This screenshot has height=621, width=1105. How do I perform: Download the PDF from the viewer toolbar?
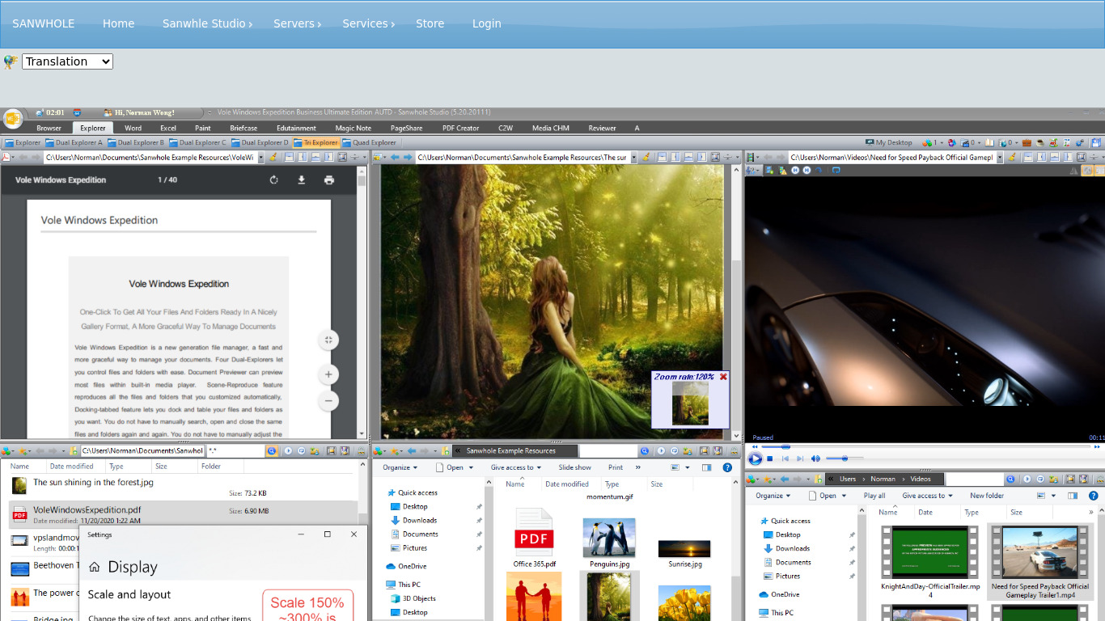coord(302,180)
